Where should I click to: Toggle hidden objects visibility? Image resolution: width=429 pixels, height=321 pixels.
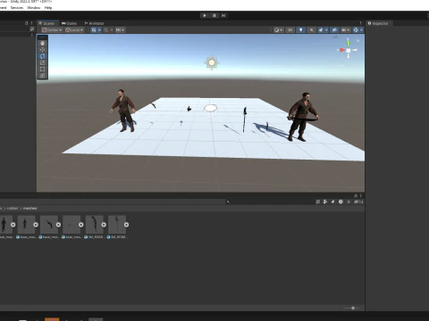(334, 30)
